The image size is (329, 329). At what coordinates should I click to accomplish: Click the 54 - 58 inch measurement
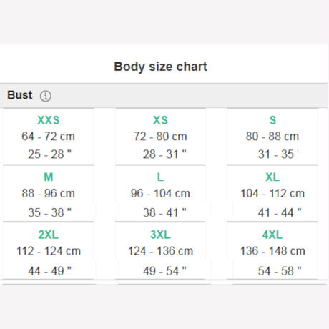click(280, 271)
